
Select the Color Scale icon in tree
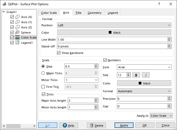point(17,38)
